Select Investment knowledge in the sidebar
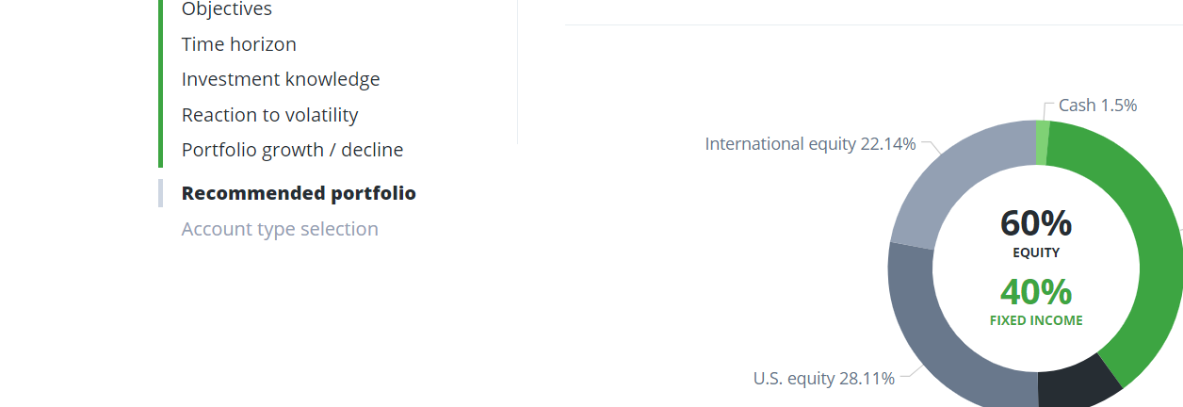Image resolution: width=1183 pixels, height=407 pixels. (x=281, y=79)
